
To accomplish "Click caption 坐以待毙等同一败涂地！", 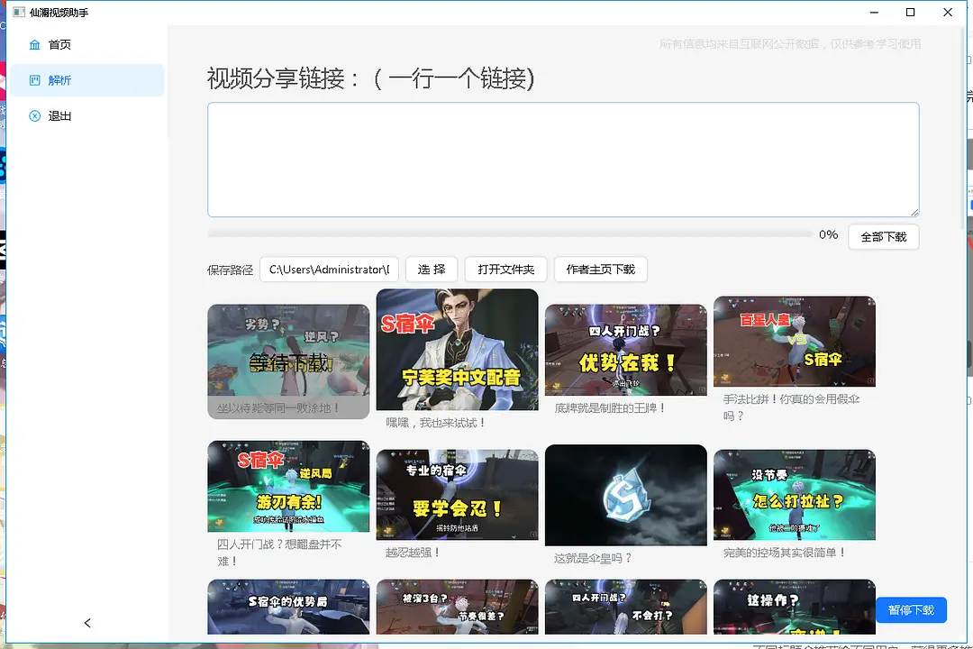I will pos(278,408).
